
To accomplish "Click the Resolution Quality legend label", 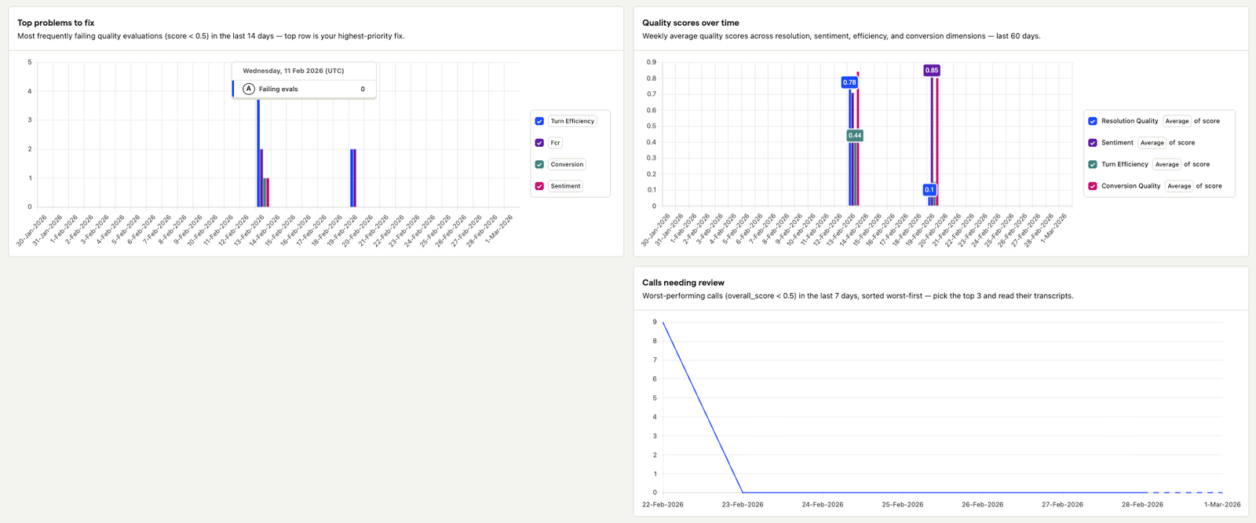I will [1130, 121].
